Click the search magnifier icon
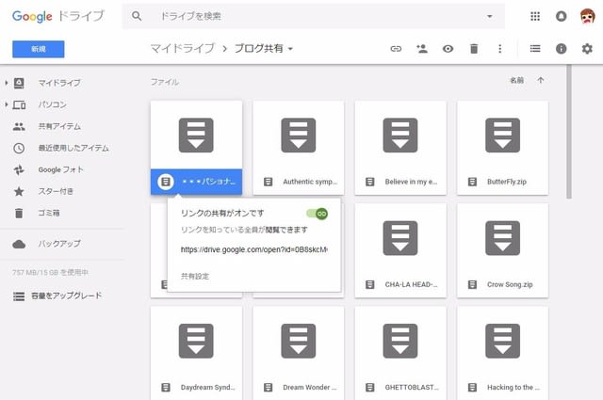This screenshot has width=603, height=400. (x=137, y=16)
